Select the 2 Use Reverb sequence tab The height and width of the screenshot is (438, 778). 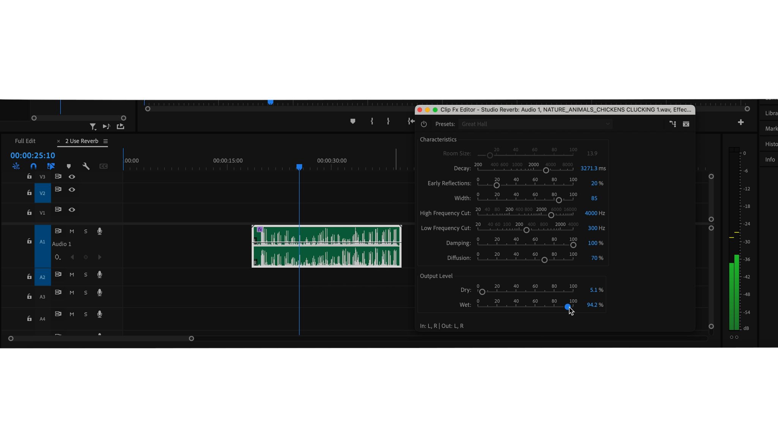point(81,141)
